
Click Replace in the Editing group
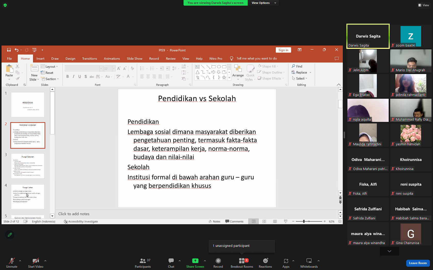[299, 73]
